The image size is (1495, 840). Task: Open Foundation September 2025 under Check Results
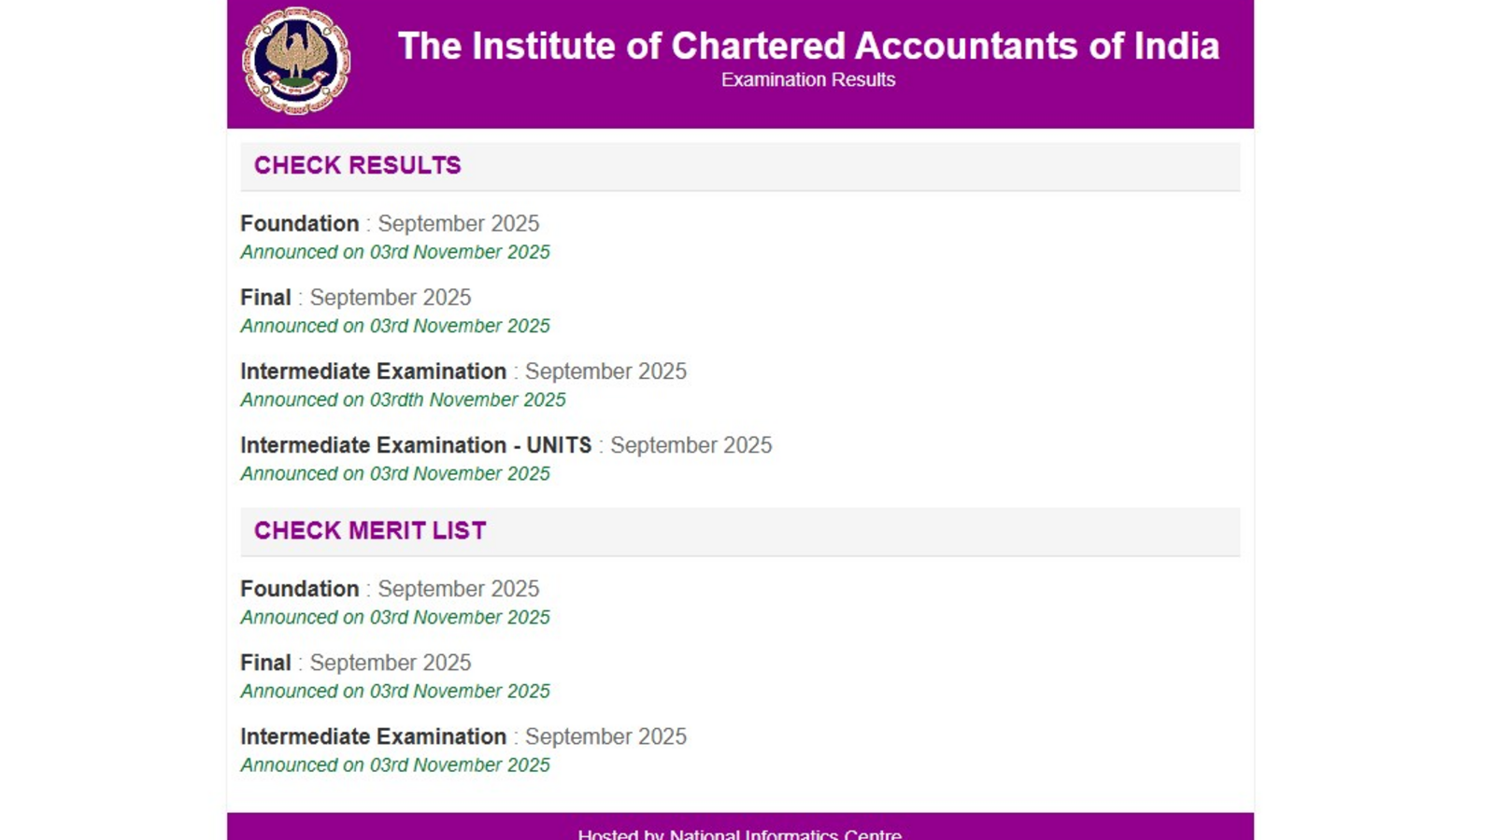[x=390, y=224]
